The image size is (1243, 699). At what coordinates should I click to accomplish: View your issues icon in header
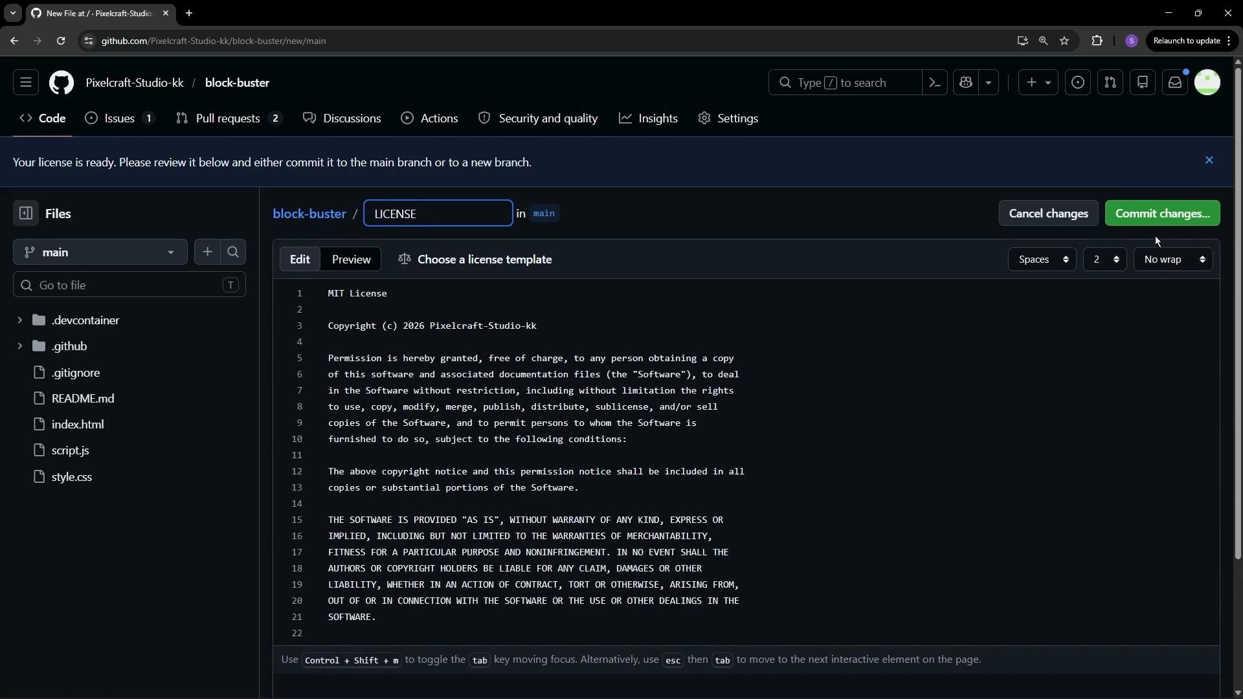[x=1078, y=83]
